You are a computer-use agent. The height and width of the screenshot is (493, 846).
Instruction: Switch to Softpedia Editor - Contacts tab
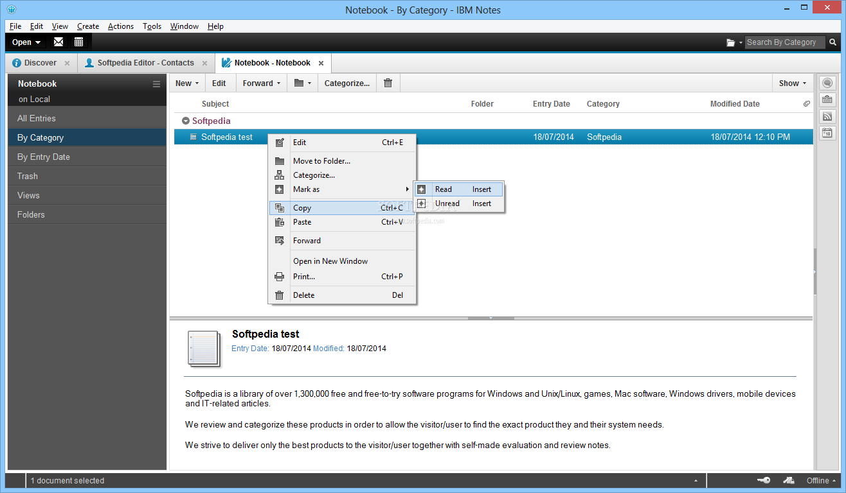(x=146, y=63)
